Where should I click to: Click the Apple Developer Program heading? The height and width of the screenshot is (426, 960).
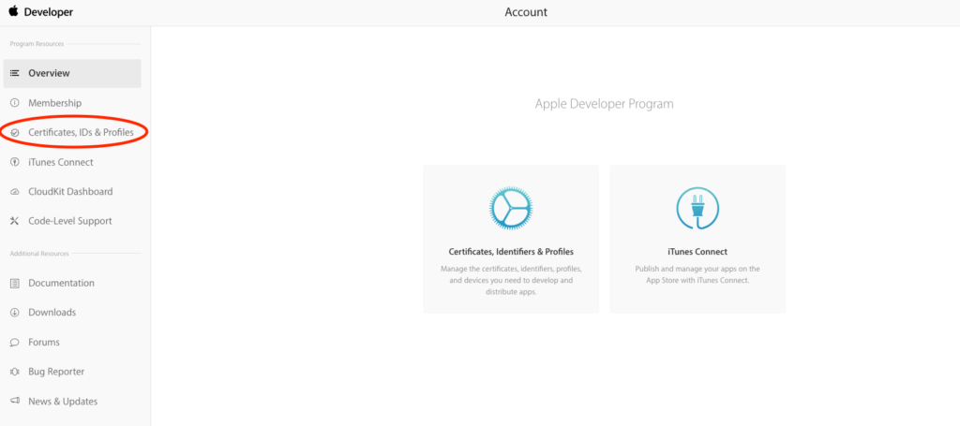point(605,104)
